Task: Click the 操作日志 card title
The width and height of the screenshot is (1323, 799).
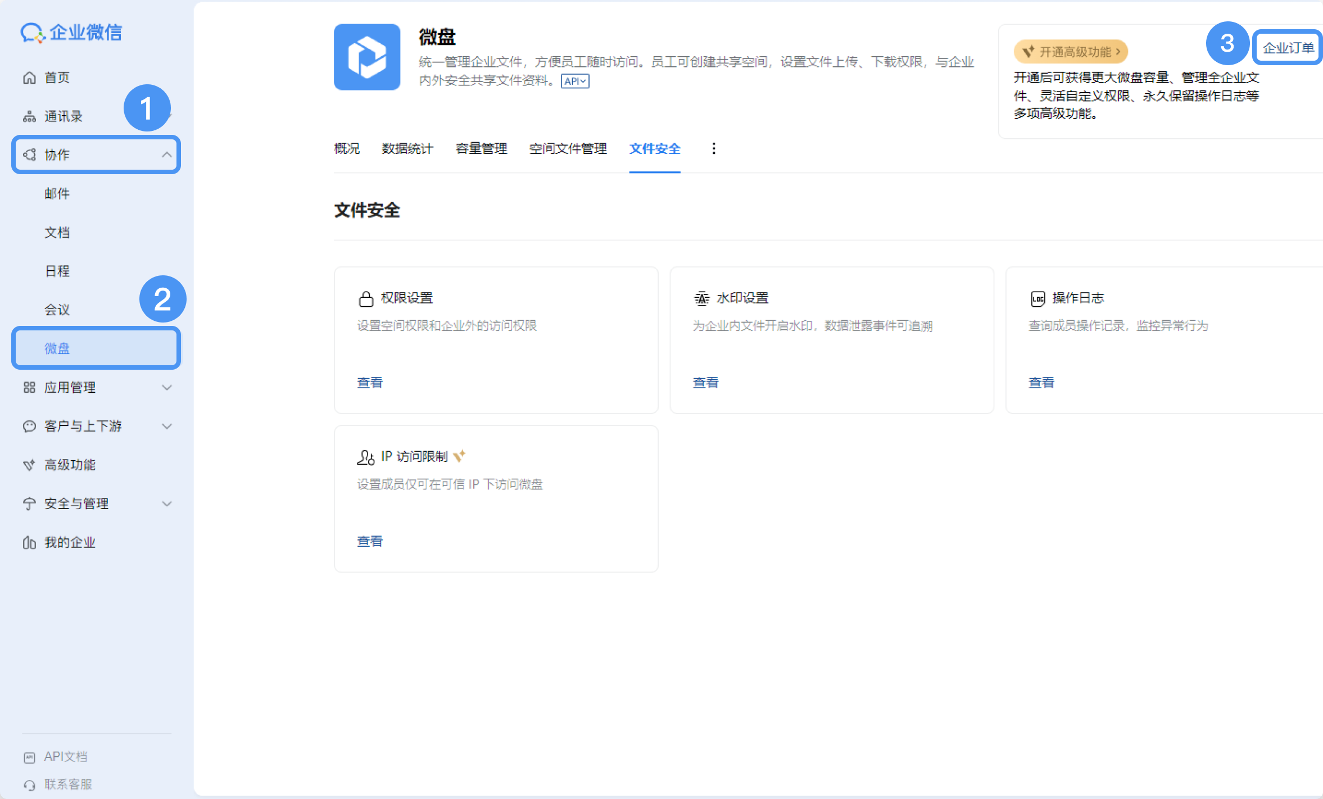Action: [1079, 298]
